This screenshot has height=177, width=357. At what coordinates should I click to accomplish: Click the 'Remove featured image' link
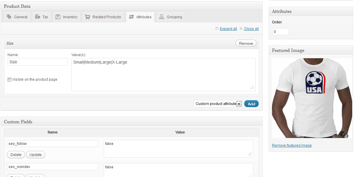coord(292,145)
